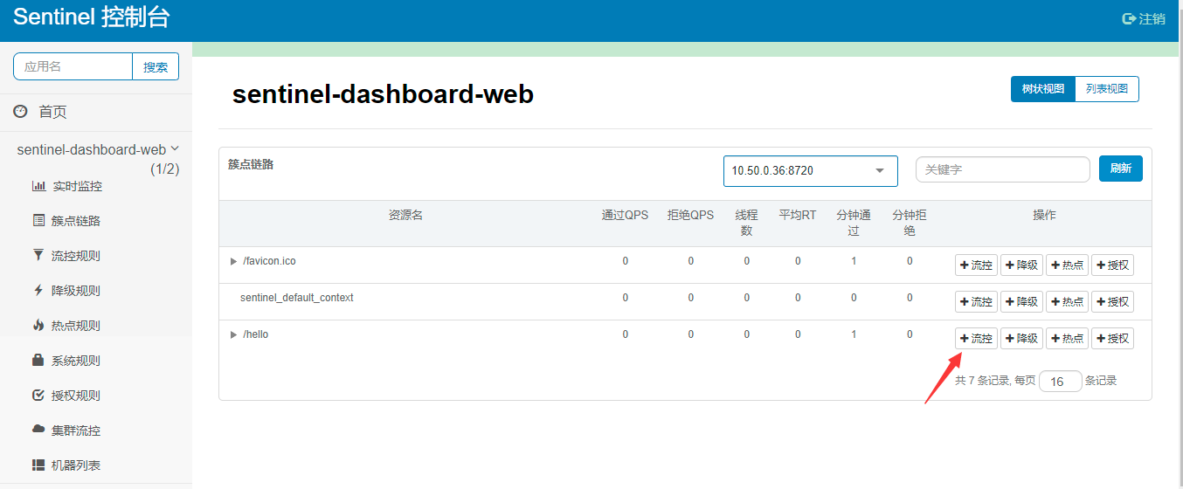Add 流控 rule for /favicon.ico
1183x489 pixels.
pyautogui.click(x=976, y=265)
